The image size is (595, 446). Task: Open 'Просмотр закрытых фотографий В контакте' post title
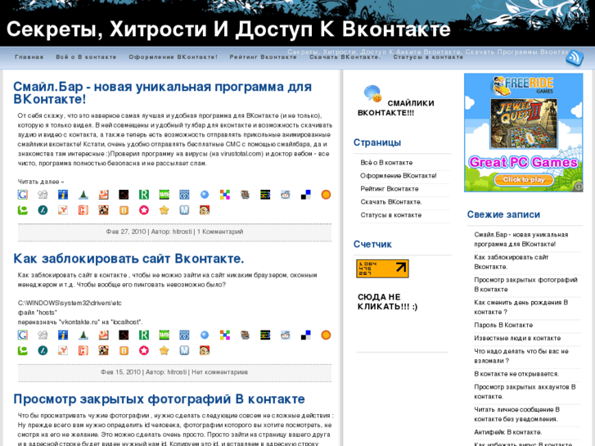159,399
